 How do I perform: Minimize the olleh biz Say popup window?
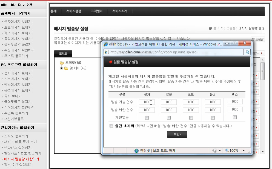[227, 43]
